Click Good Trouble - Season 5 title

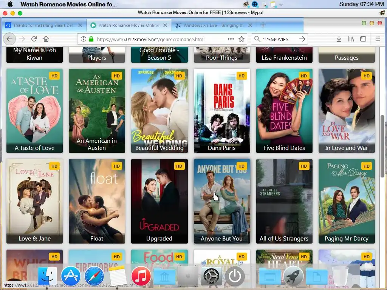click(159, 54)
